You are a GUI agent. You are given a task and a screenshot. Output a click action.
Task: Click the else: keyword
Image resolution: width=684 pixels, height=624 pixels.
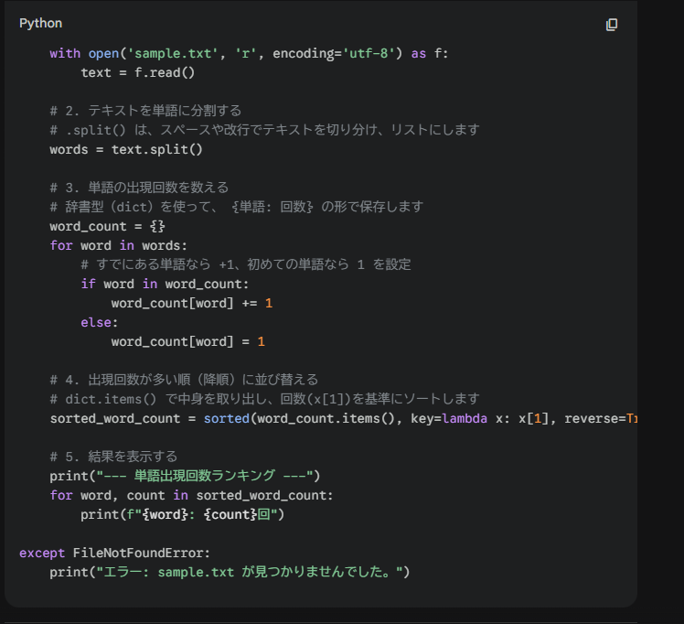click(100, 322)
